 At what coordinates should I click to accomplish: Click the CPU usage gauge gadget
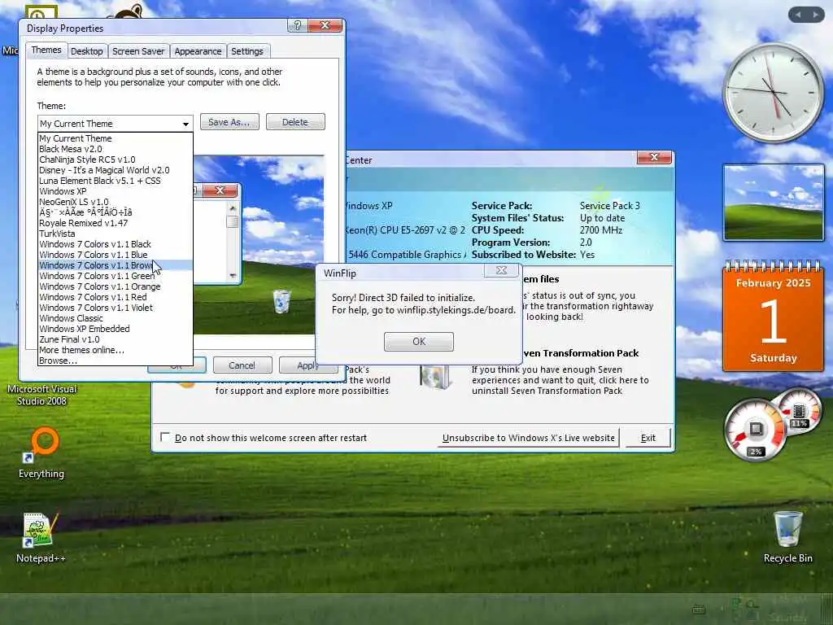coord(755,429)
